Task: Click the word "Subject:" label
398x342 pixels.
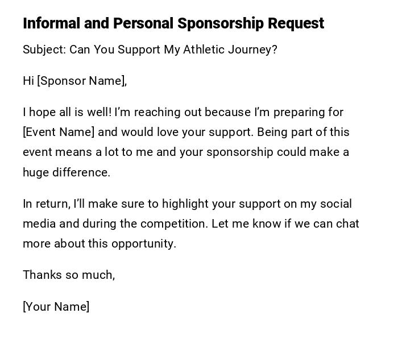Action: point(44,50)
